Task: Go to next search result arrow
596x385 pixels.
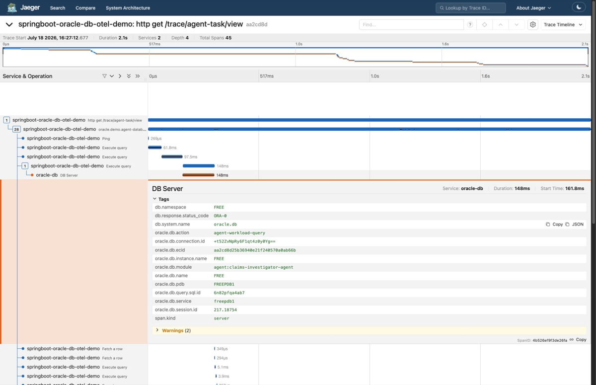Action: pos(517,24)
